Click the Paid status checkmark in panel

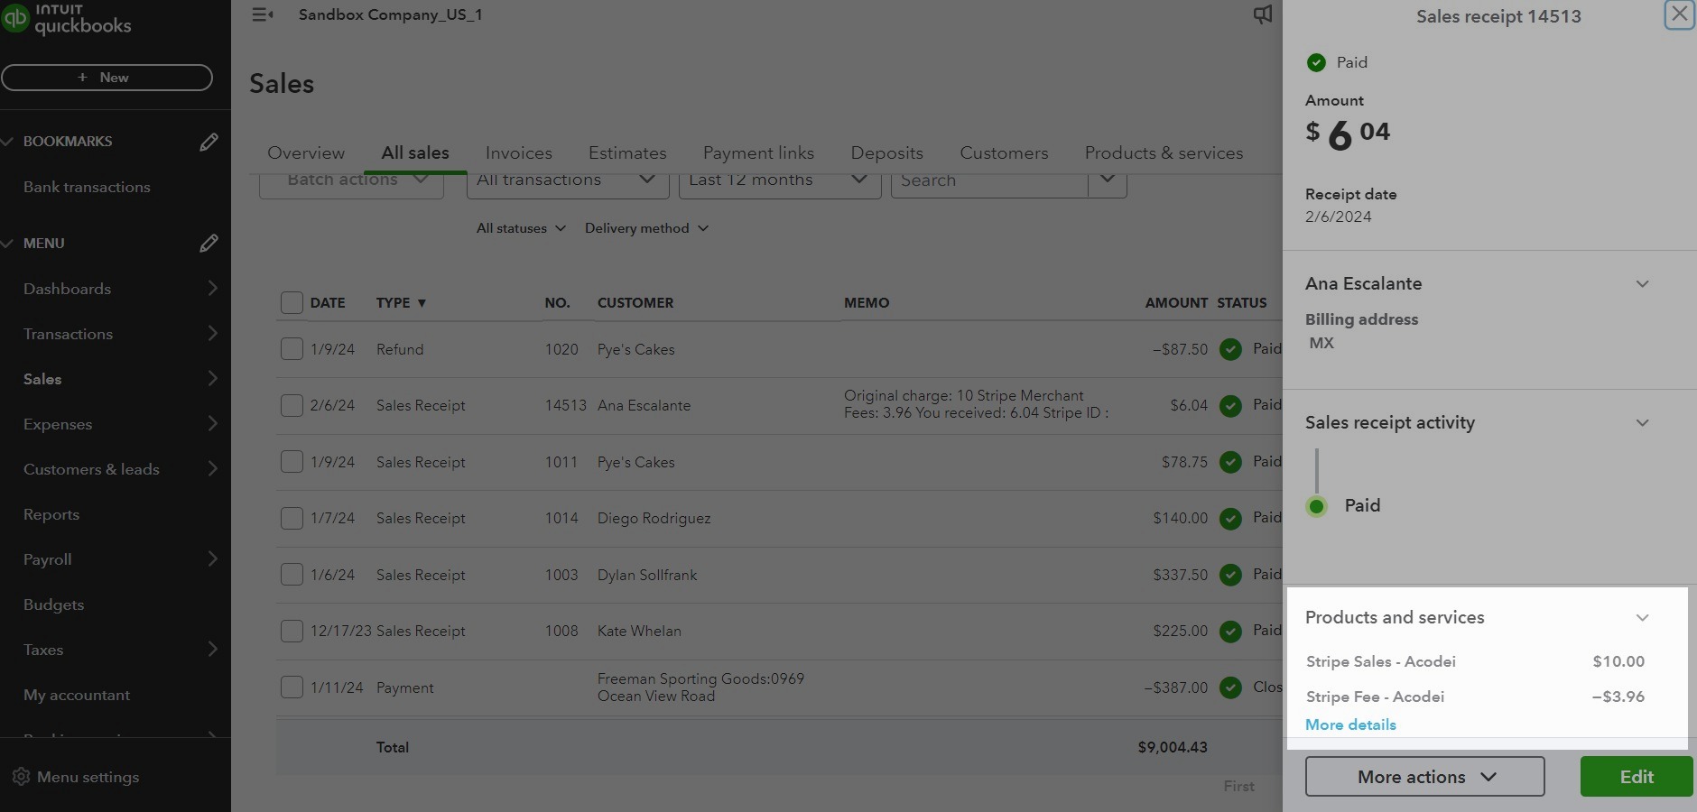[x=1316, y=62]
